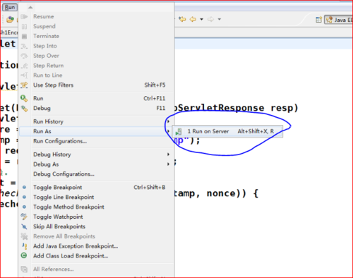This screenshot has height=278, width=353.
Task: Click the forward navigation arrow in toolbar
Action: click(210, 19)
